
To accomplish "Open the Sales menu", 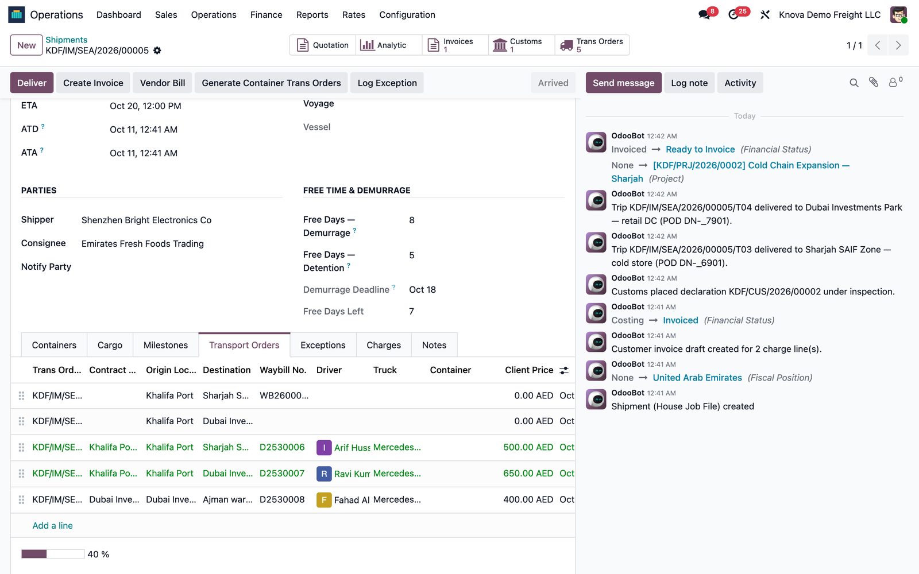I will click(x=166, y=15).
